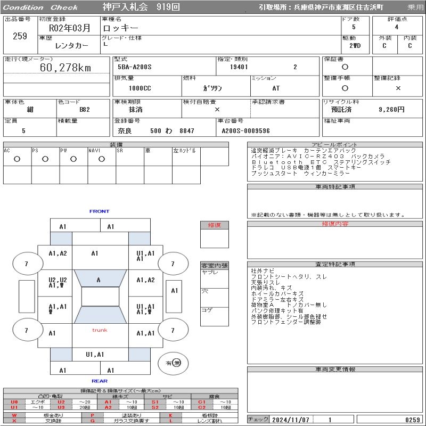This screenshot has width=426, height=426.
Task: Select the red trunk label in diagram
Action: [x=100, y=330]
